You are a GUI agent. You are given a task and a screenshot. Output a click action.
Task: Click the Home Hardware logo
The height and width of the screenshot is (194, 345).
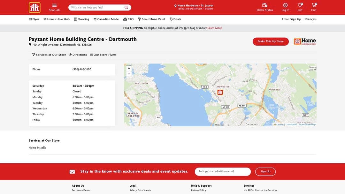pos(35,7)
